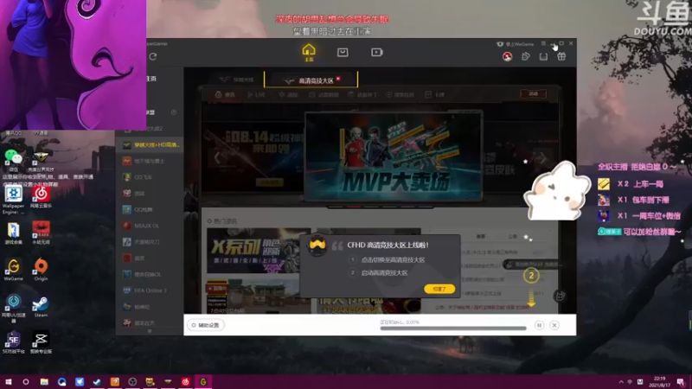Open the LIVE section tab
The height and width of the screenshot is (389, 692).
click(256, 94)
